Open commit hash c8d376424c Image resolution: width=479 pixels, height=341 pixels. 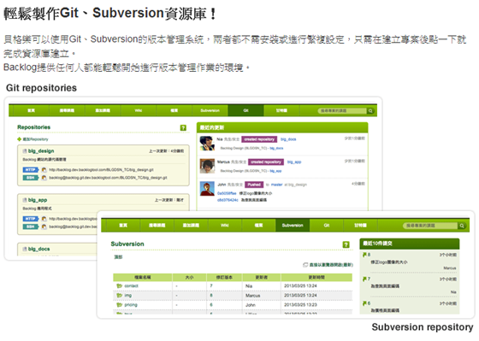[x=228, y=200]
